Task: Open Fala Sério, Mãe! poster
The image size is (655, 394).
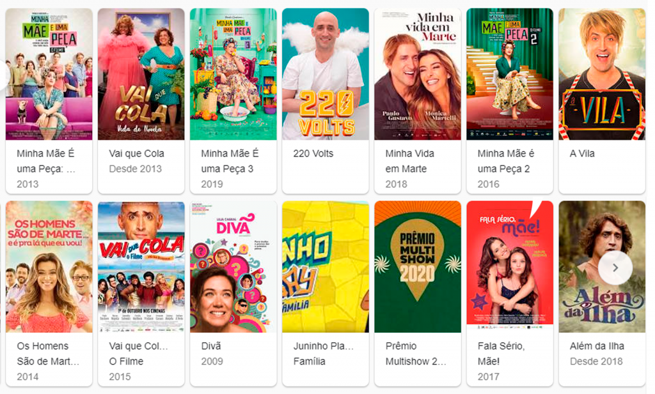Action: (x=510, y=267)
